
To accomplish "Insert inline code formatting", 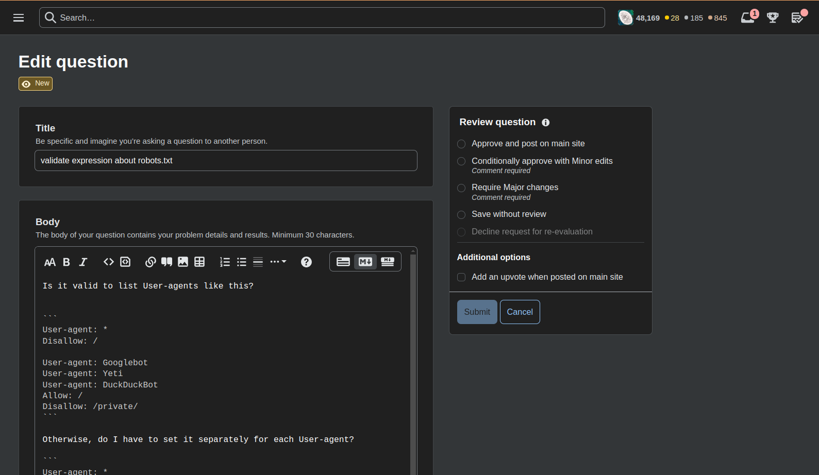I will (108, 262).
